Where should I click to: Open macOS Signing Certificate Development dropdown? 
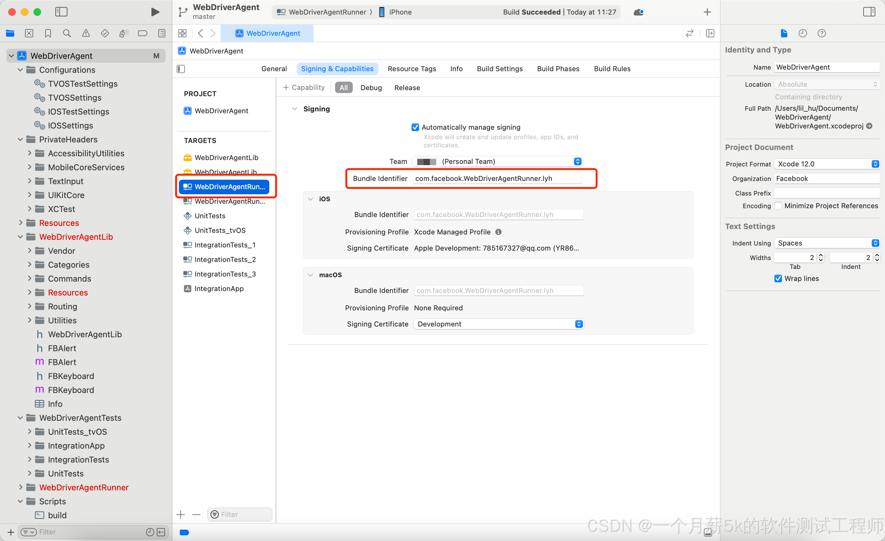point(498,324)
